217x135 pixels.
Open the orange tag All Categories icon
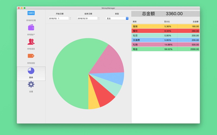[31, 56]
